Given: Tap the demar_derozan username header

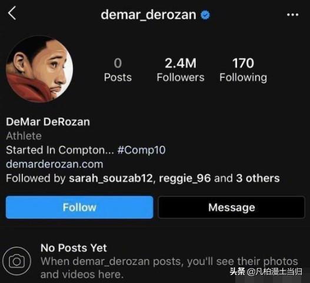Looking at the screenshot, I should [x=148, y=15].
